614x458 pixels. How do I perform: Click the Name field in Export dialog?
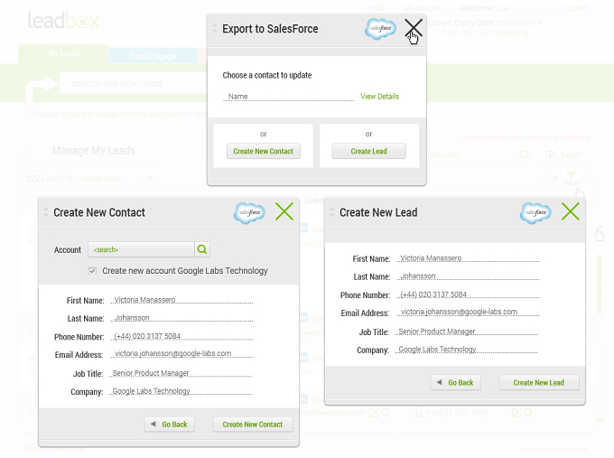[x=288, y=97]
